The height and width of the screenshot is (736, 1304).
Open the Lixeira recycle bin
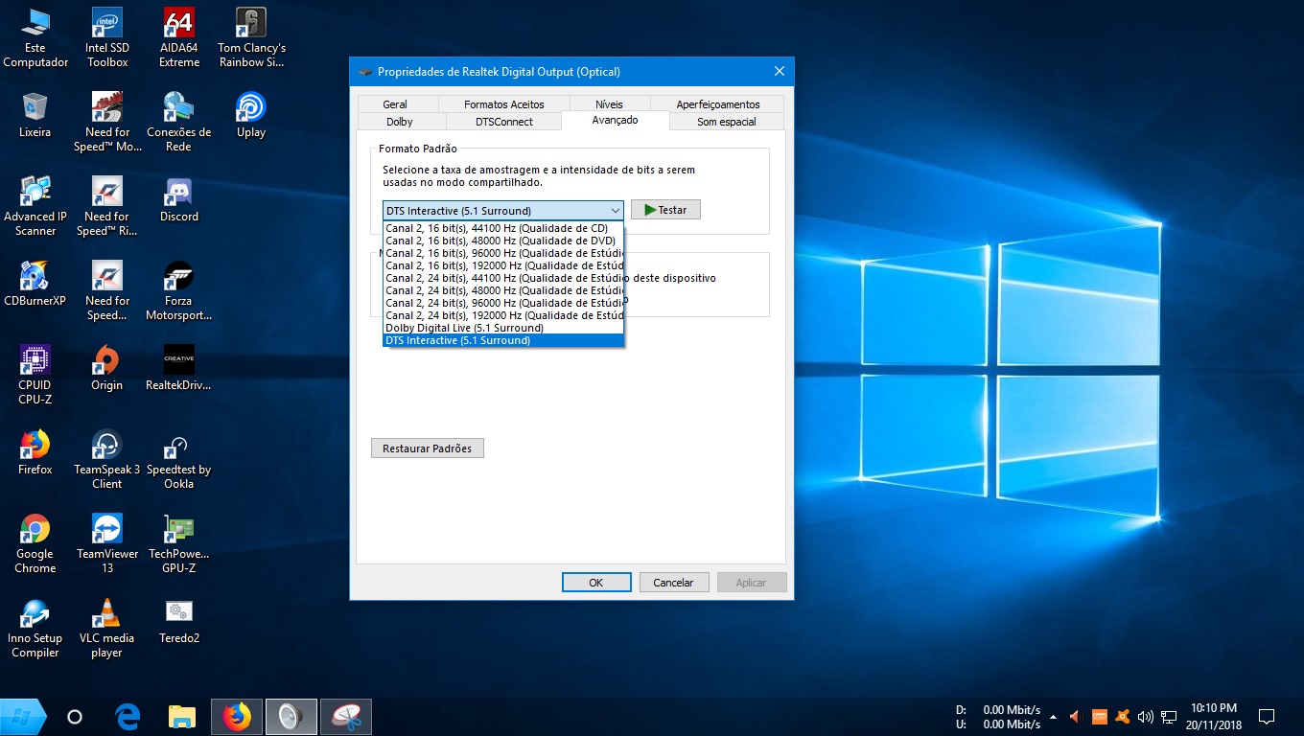(x=35, y=115)
